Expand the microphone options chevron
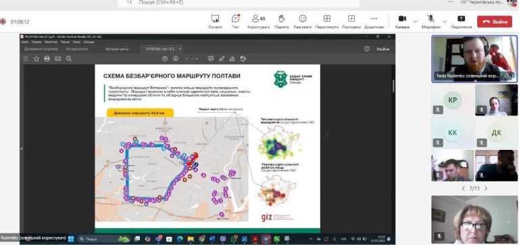 pos(445,22)
